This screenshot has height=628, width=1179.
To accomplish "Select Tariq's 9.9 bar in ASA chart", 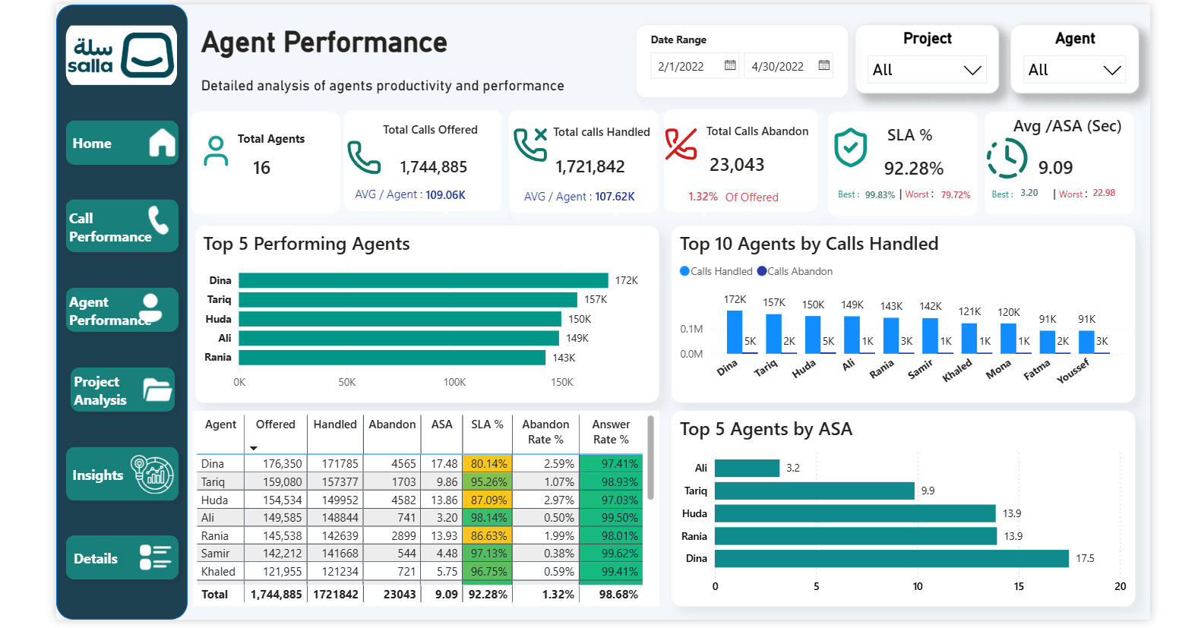I will [814, 491].
